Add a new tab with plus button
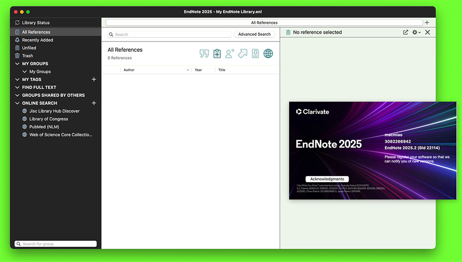The height and width of the screenshot is (262, 462). [x=427, y=23]
